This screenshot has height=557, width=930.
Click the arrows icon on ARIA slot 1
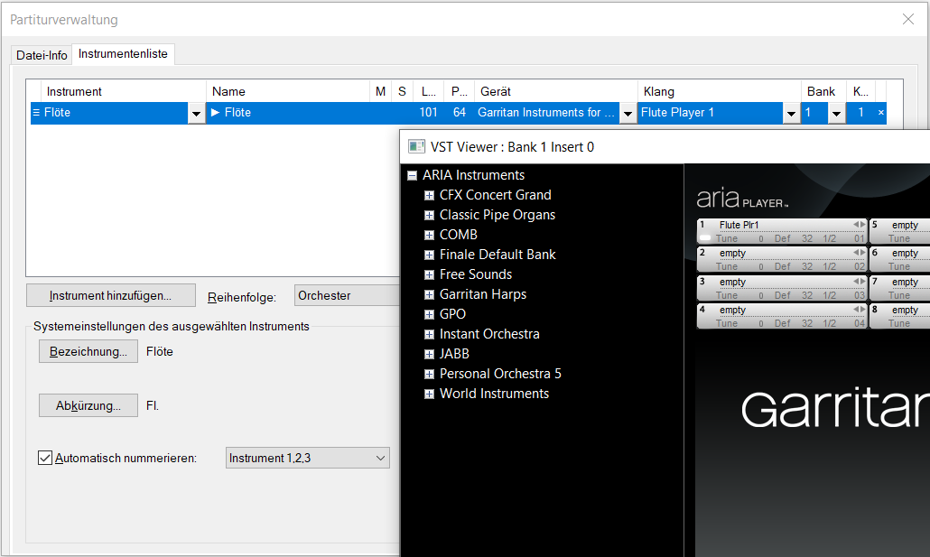tap(860, 224)
